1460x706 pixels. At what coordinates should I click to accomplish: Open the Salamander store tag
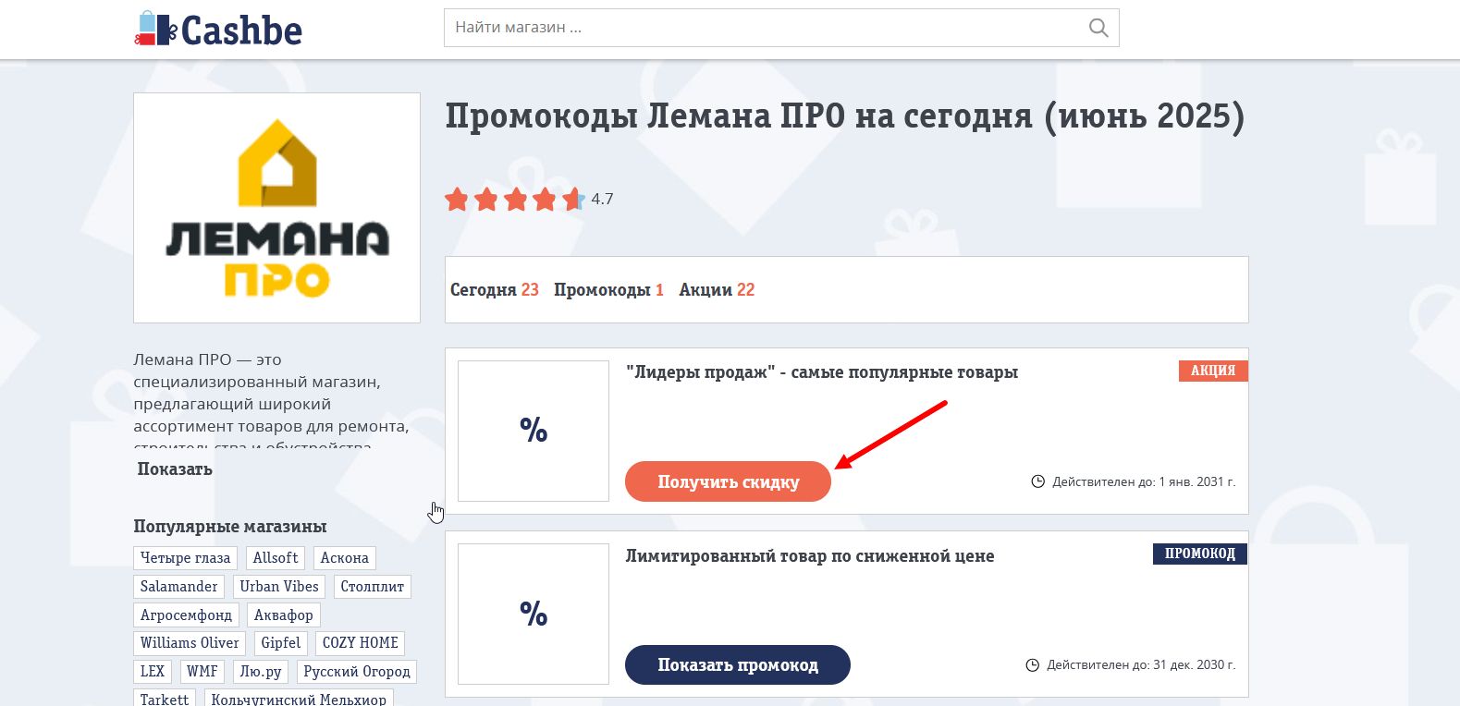point(179,587)
